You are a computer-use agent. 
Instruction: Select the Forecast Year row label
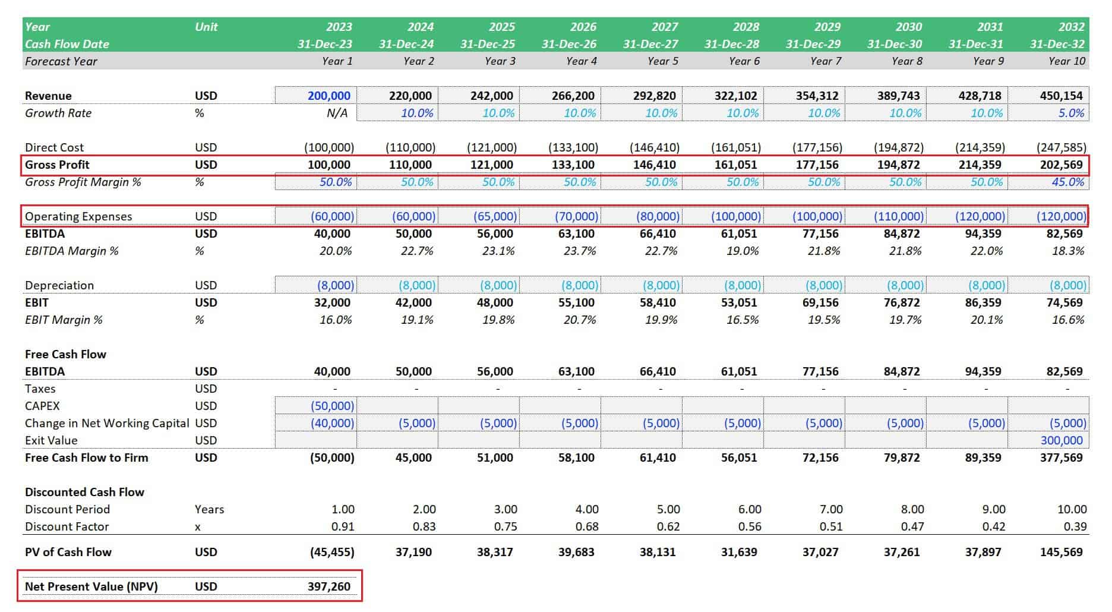pos(61,61)
